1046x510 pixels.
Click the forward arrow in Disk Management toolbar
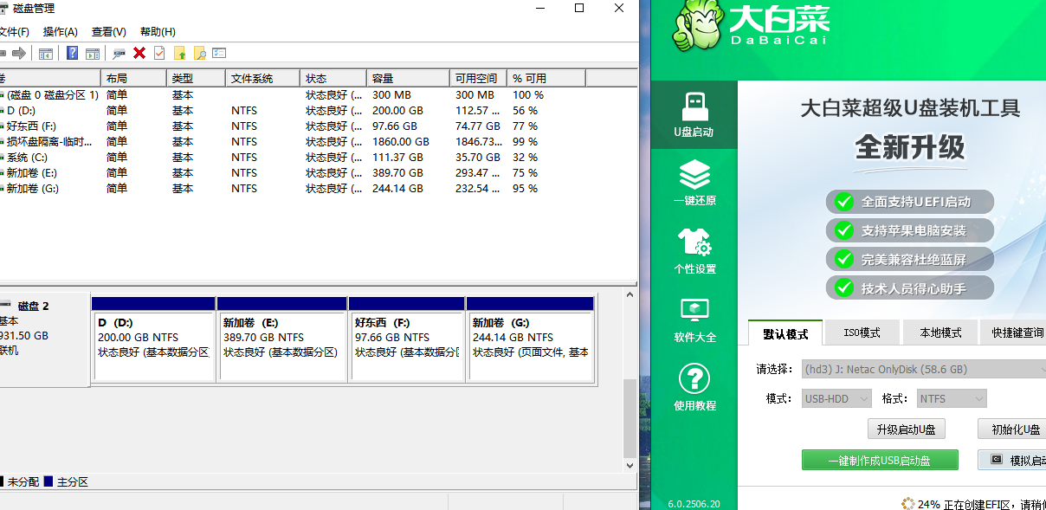(18, 54)
